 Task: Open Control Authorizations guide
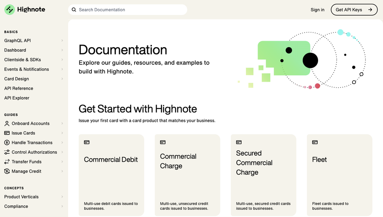(x=34, y=152)
